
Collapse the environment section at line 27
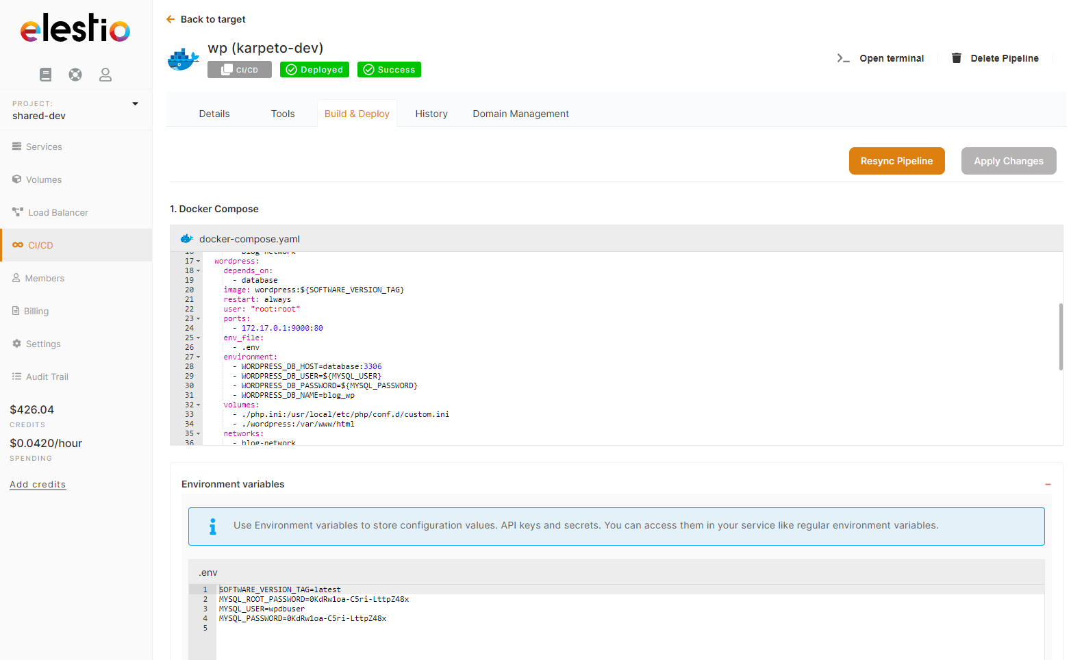199,357
